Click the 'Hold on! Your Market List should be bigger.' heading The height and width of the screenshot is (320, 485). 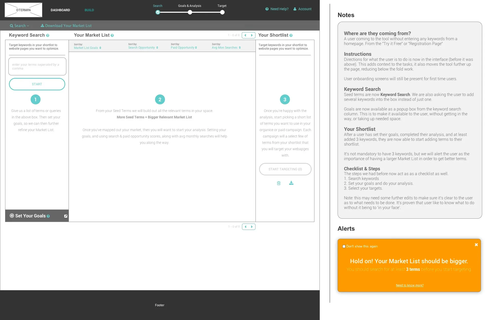[409, 261]
